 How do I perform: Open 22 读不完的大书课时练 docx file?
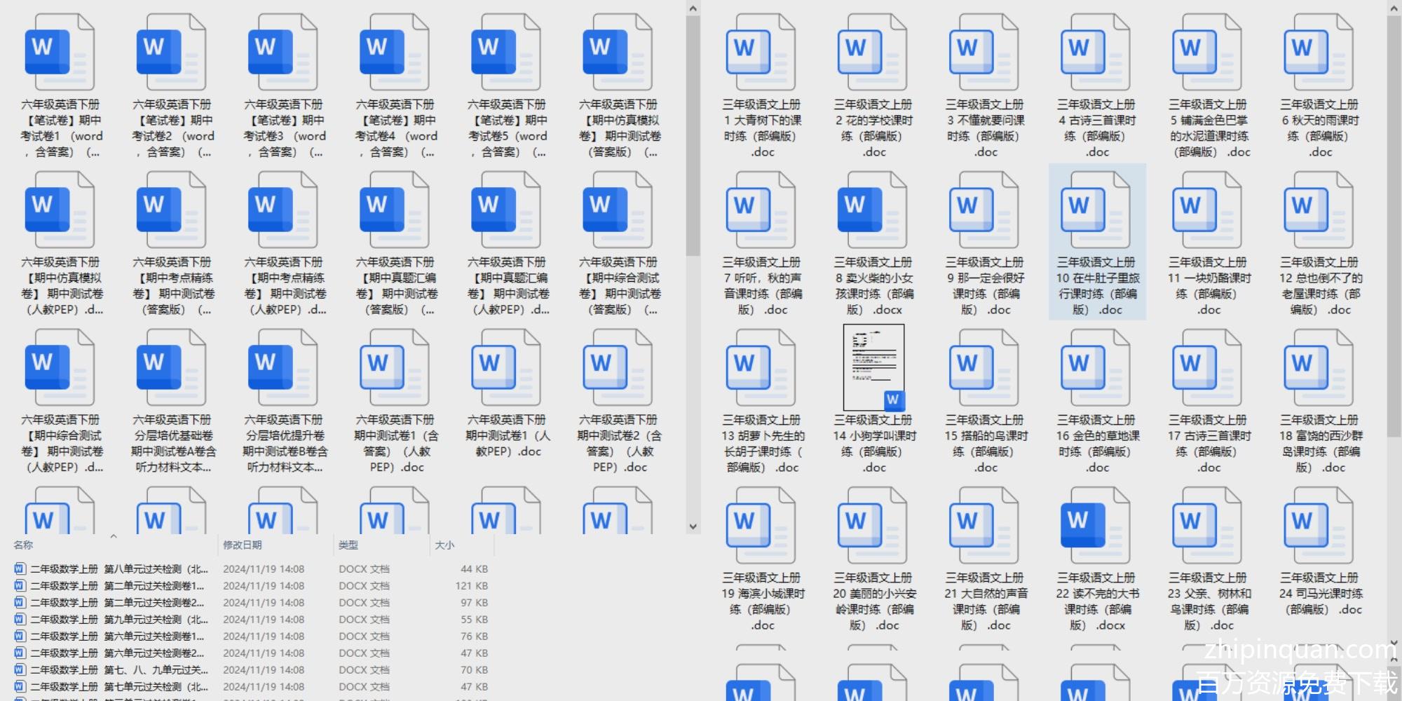(x=1096, y=526)
